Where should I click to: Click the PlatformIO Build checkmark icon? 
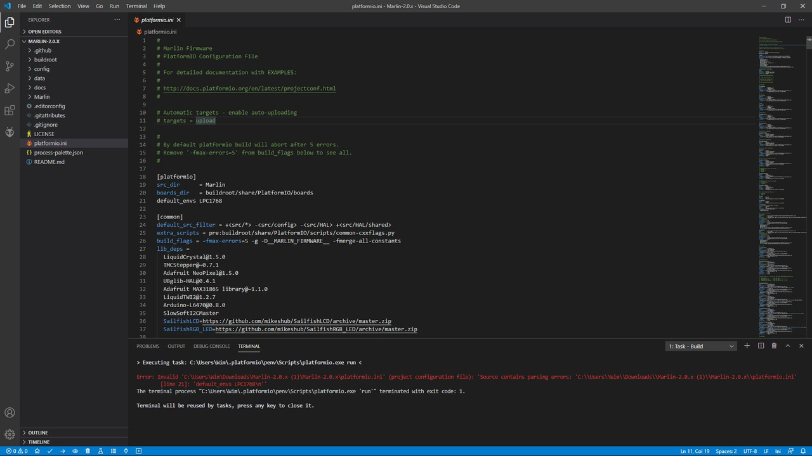point(49,451)
